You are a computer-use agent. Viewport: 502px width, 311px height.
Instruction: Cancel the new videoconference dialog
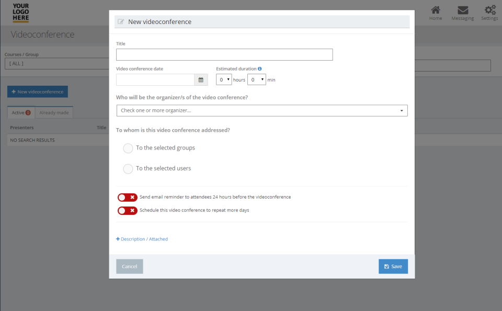coord(129,267)
